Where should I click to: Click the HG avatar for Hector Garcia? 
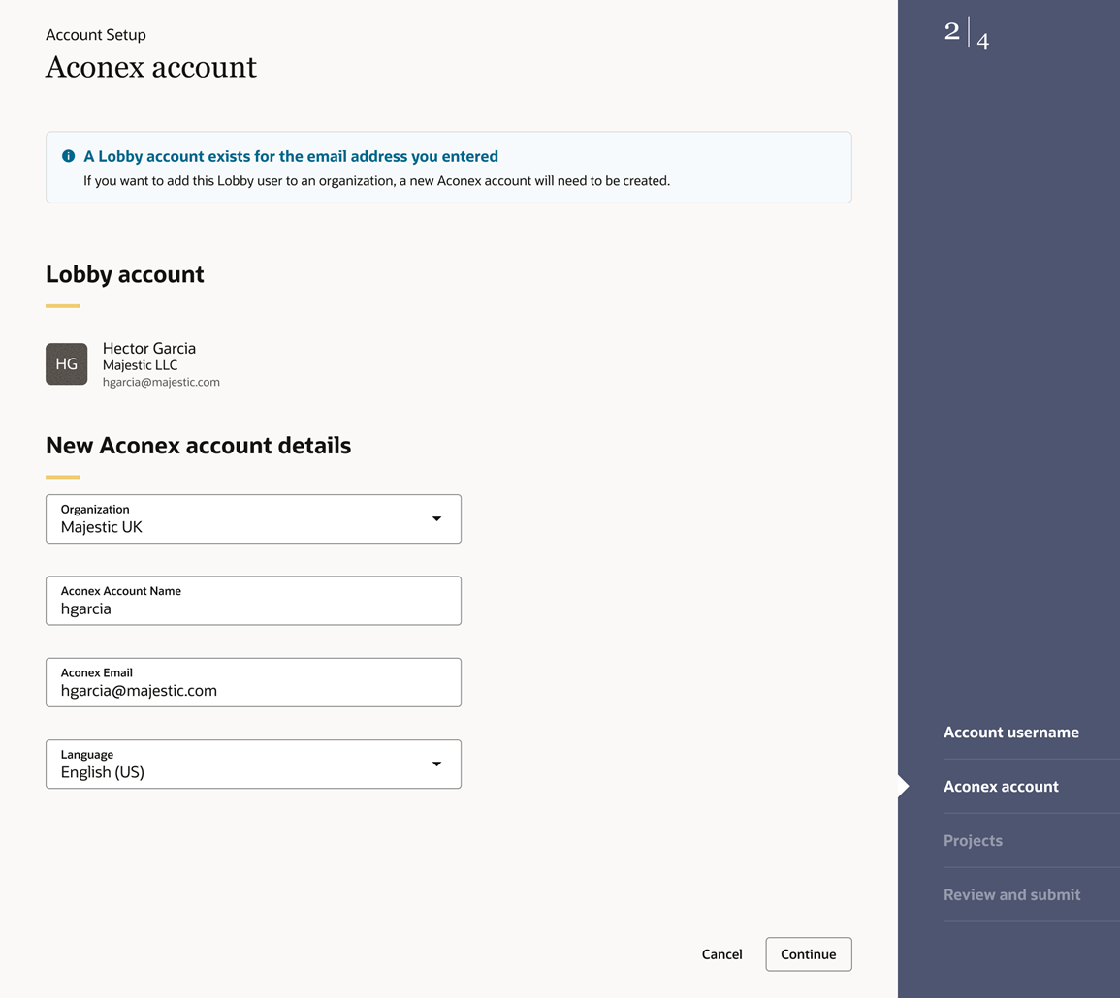67,364
